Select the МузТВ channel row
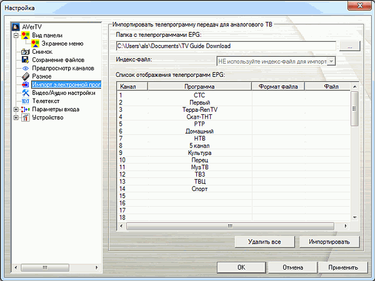The image size is (375, 281). tap(234, 167)
